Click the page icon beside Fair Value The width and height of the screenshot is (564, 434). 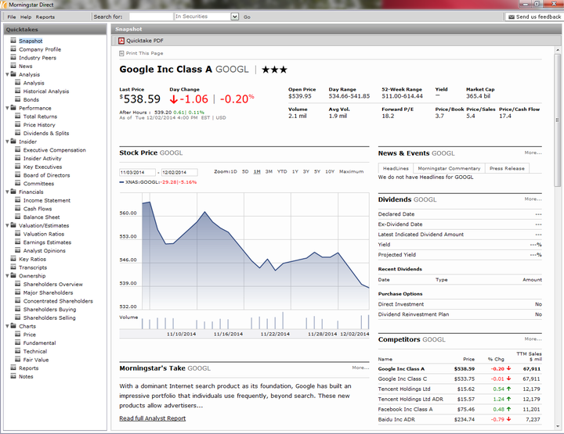[17, 360]
